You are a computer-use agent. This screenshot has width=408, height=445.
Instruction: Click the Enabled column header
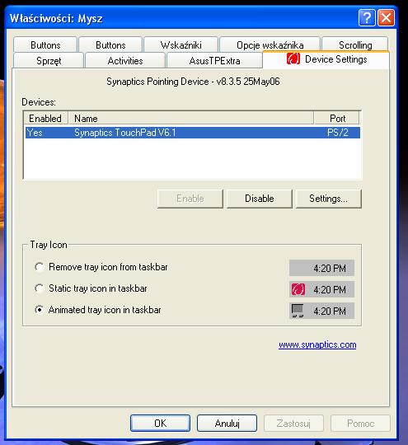click(45, 118)
